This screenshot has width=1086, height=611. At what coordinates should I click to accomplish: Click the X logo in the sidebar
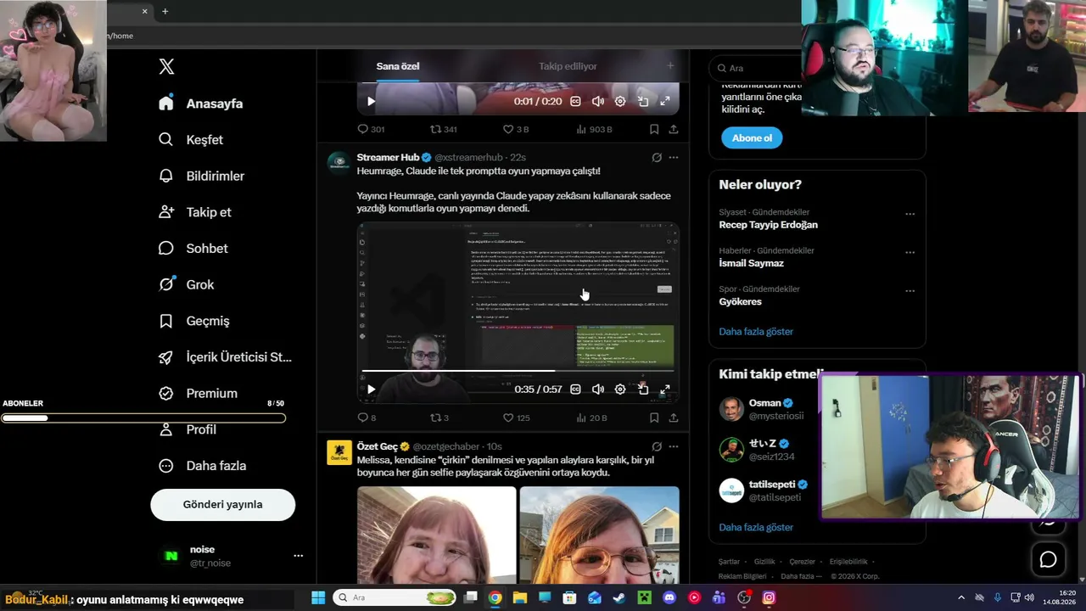click(x=166, y=67)
